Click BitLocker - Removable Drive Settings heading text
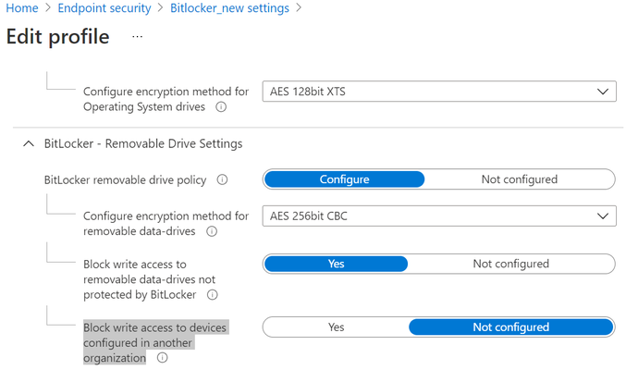This screenshot has width=626, height=370. click(143, 143)
